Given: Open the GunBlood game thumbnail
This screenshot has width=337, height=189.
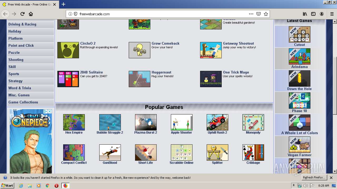Looking at the screenshot, I should click(x=110, y=153).
